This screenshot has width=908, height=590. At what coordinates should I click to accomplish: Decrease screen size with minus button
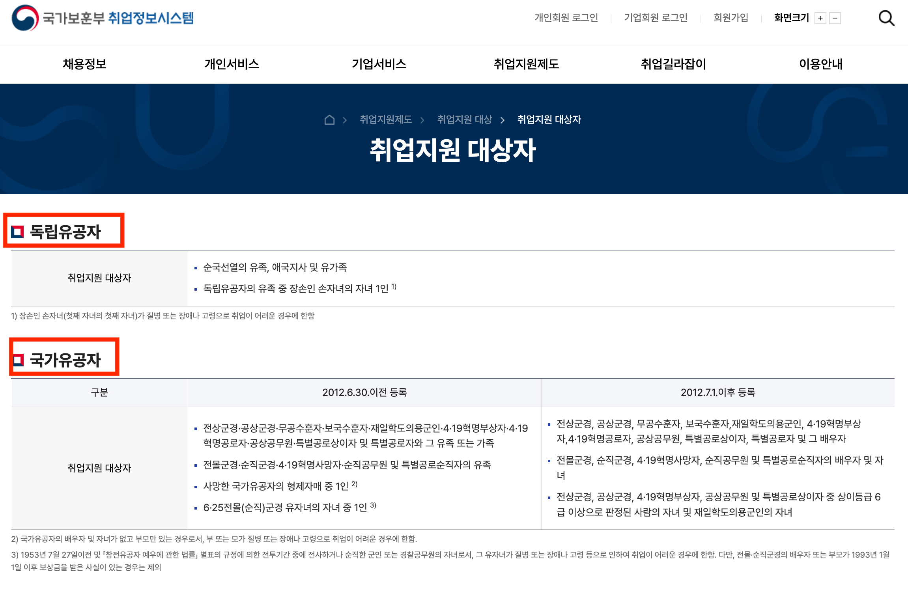coord(835,18)
